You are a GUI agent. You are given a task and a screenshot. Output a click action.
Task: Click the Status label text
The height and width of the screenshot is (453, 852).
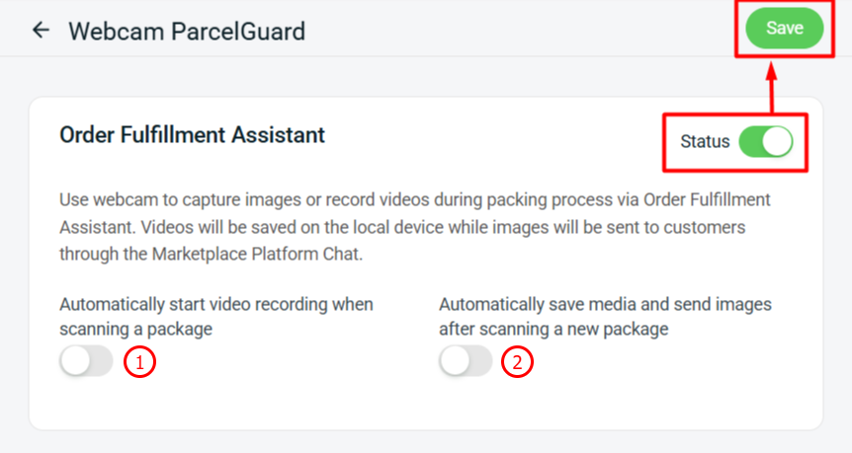[x=705, y=141]
